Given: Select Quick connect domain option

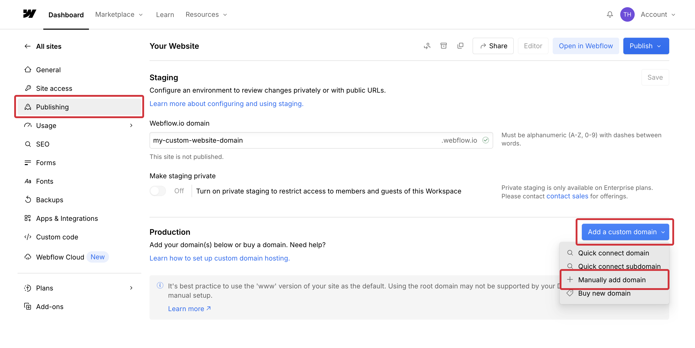Looking at the screenshot, I should (x=614, y=253).
